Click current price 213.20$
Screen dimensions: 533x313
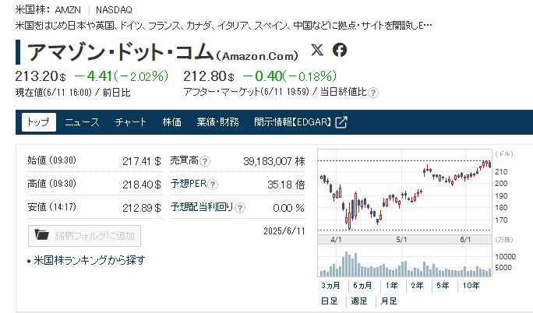pyautogui.click(x=41, y=76)
